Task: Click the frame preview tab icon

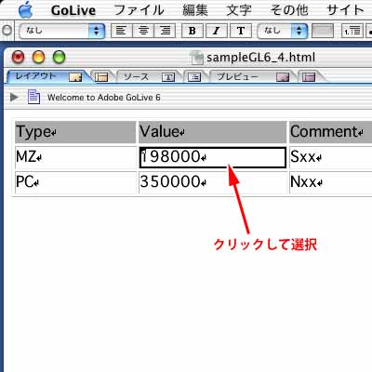Action: (x=309, y=77)
